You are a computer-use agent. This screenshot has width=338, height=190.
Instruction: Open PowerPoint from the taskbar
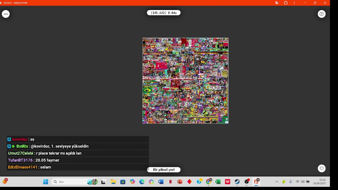(180, 182)
